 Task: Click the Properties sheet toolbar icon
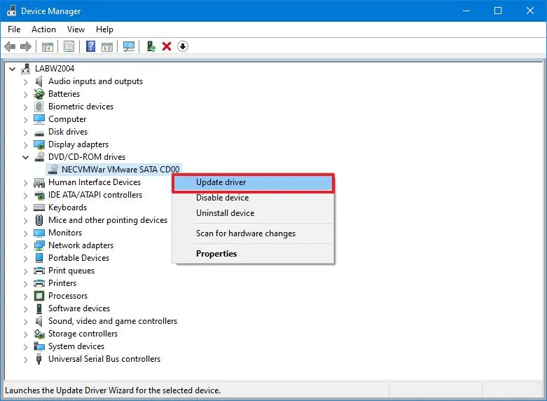click(x=69, y=46)
